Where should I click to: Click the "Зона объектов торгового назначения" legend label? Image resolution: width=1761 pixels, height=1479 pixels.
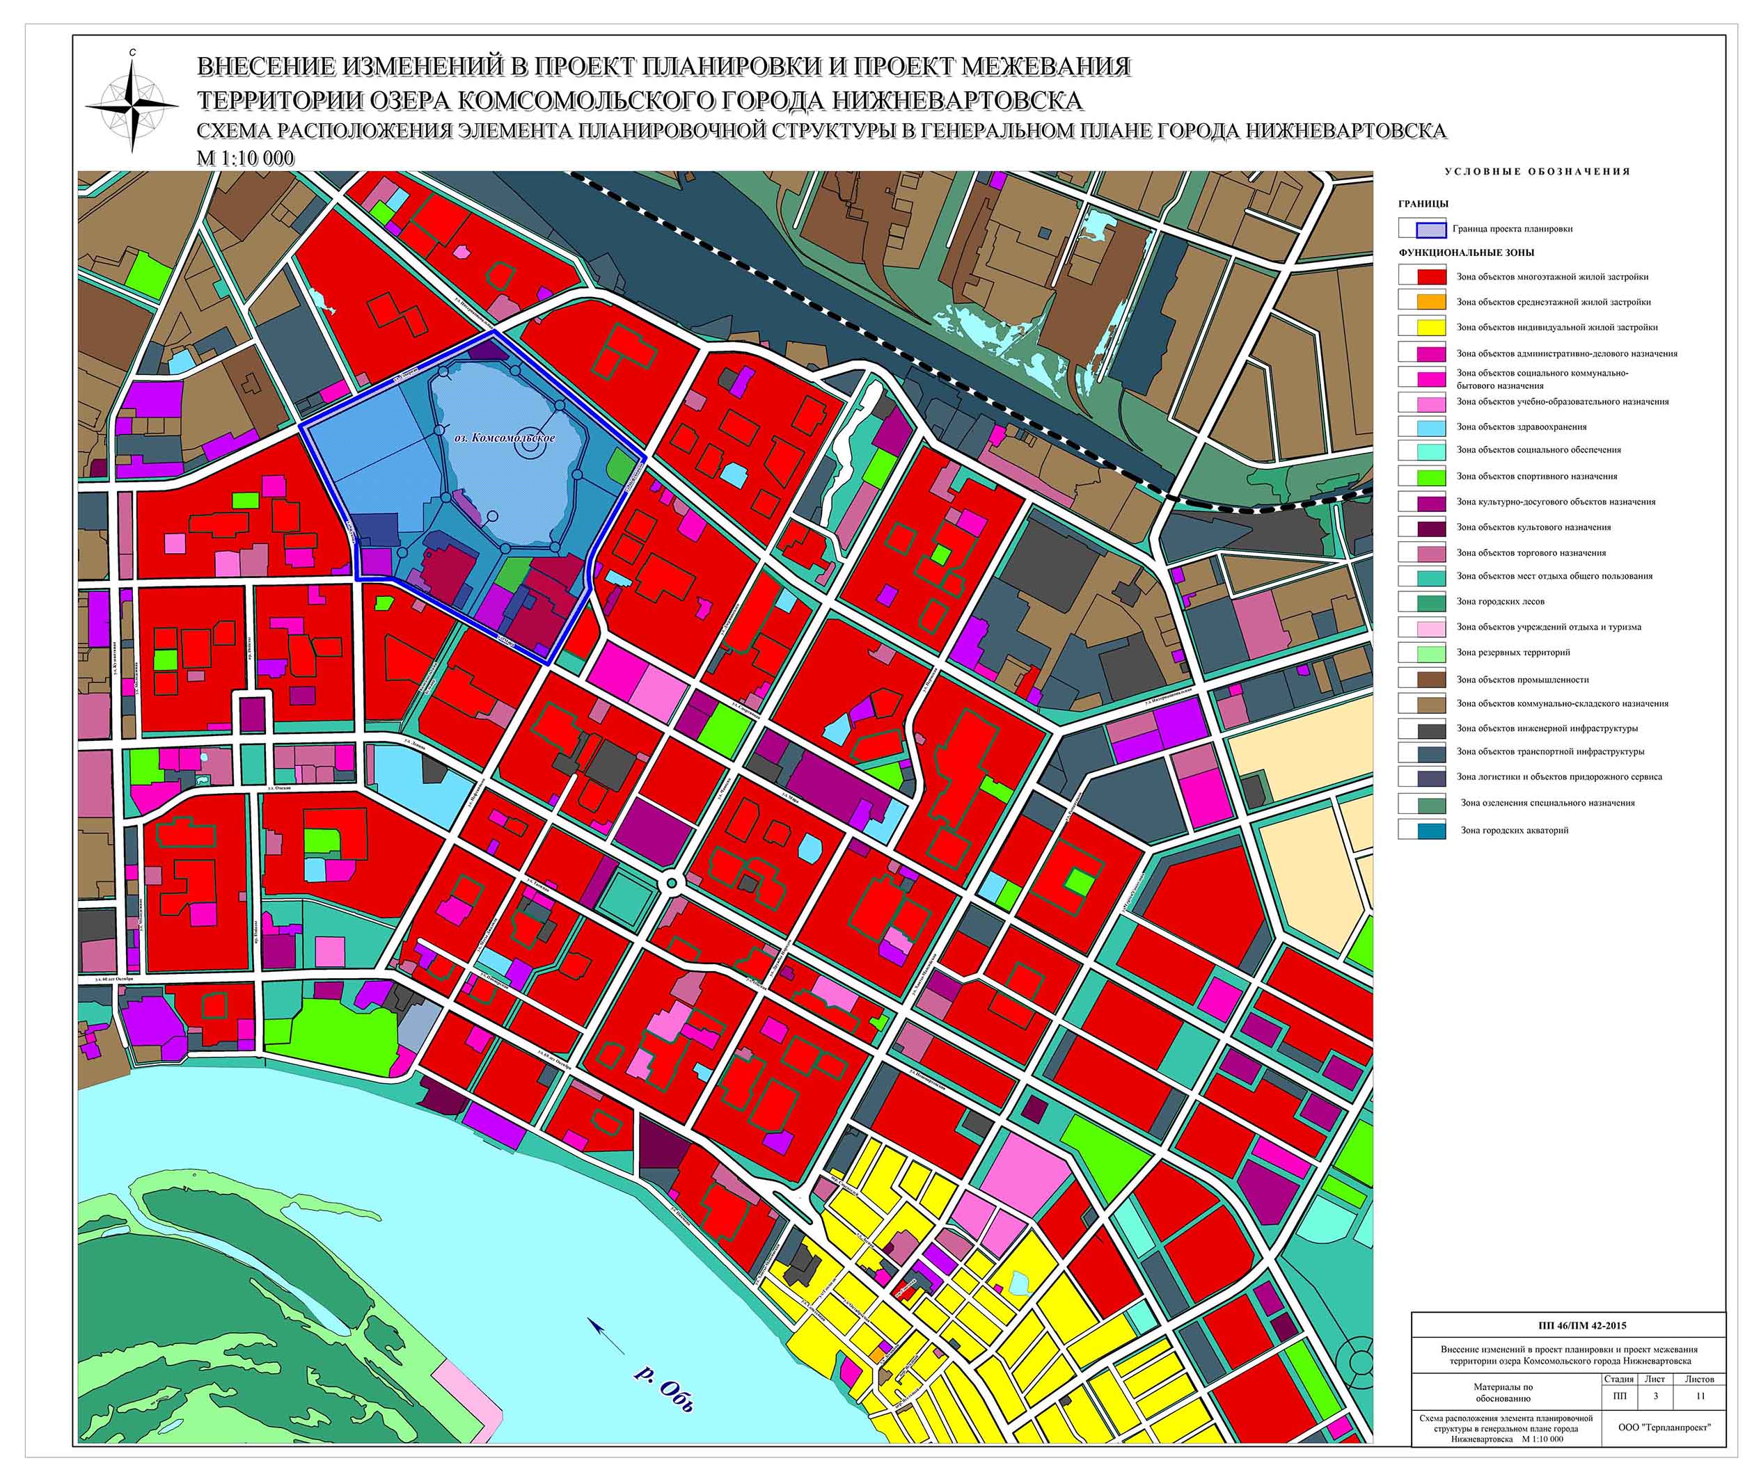(1531, 552)
